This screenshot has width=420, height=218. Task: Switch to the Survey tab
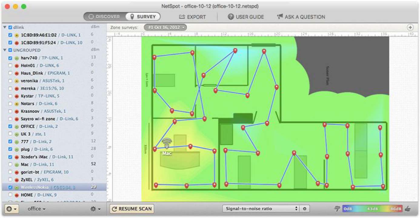[x=143, y=17]
